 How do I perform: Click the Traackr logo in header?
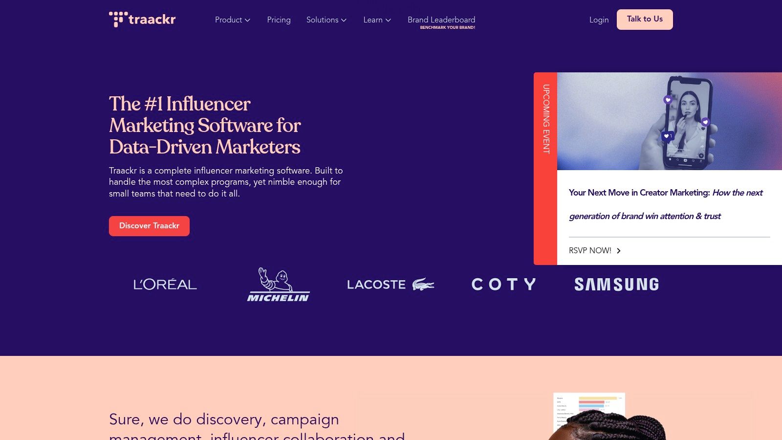[x=142, y=20]
